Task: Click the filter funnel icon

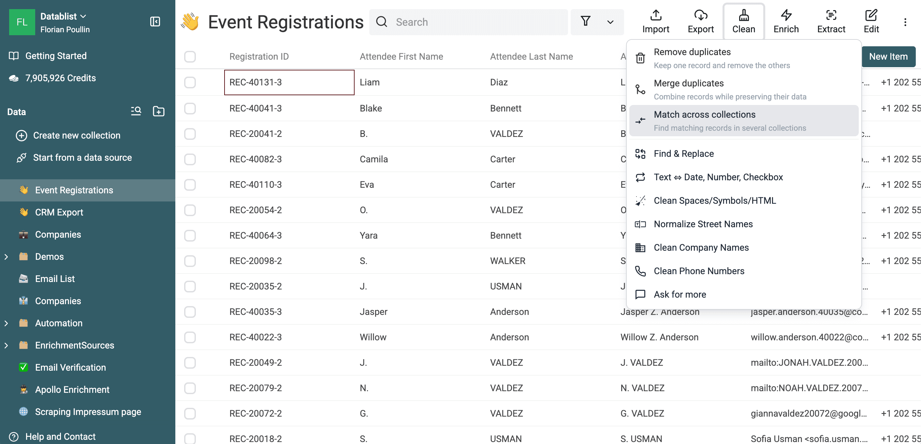Action: click(585, 21)
